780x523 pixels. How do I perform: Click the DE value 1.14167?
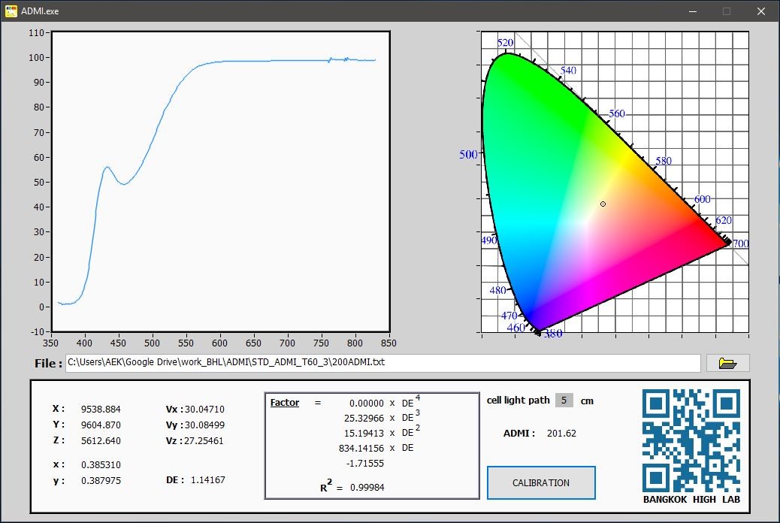207,479
